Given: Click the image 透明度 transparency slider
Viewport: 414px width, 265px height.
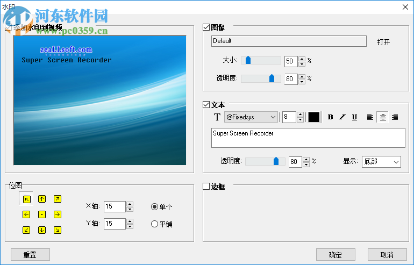Looking at the screenshot, I should (x=261, y=78).
